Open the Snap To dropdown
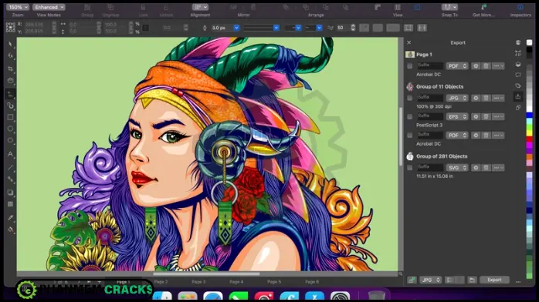This screenshot has width=539, height=302. 449,7
